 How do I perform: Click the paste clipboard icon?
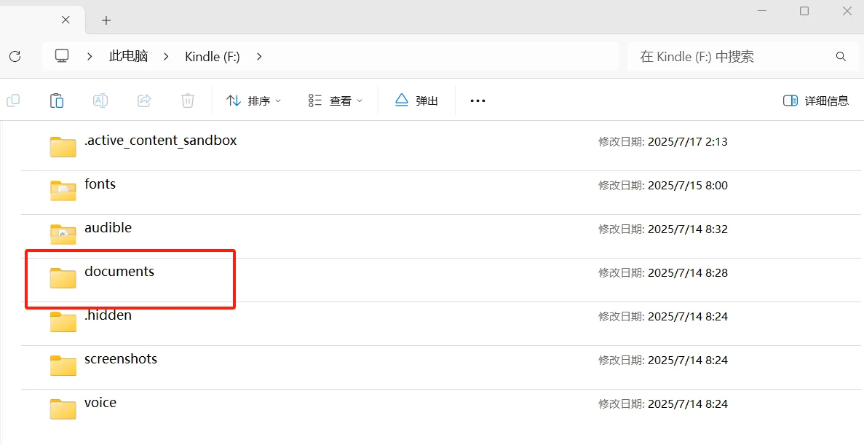point(57,101)
